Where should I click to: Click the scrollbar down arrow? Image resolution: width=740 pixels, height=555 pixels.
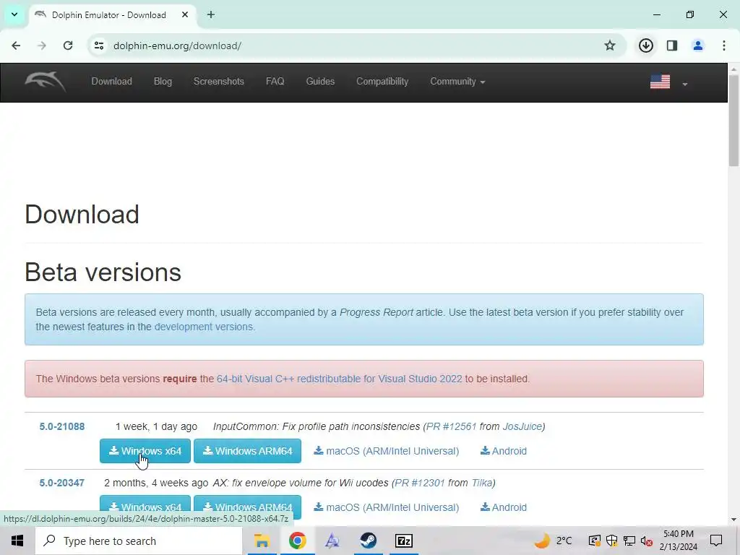(733, 520)
